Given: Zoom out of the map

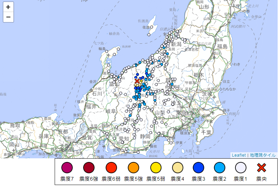Looking at the screenshot, I should pyautogui.click(x=8, y=17).
